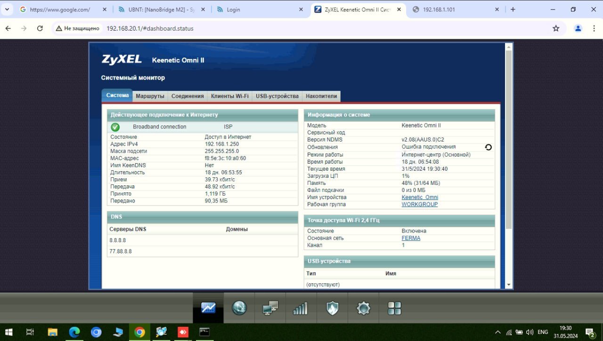The width and height of the screenshot is (603, 341).
Task: Open the Home network computers icon
Action: click(270, 308)
